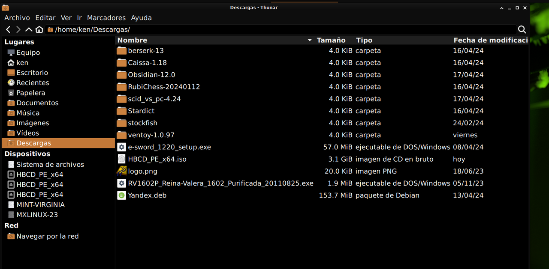Image resolution: width=549 pixels, height=269 pixels.
Task: Open the Marcadores menu
Action: click(106, 18)
